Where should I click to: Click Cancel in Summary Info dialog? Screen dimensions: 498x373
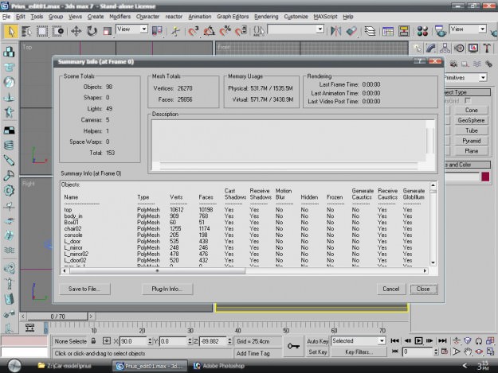coord(391,289)
